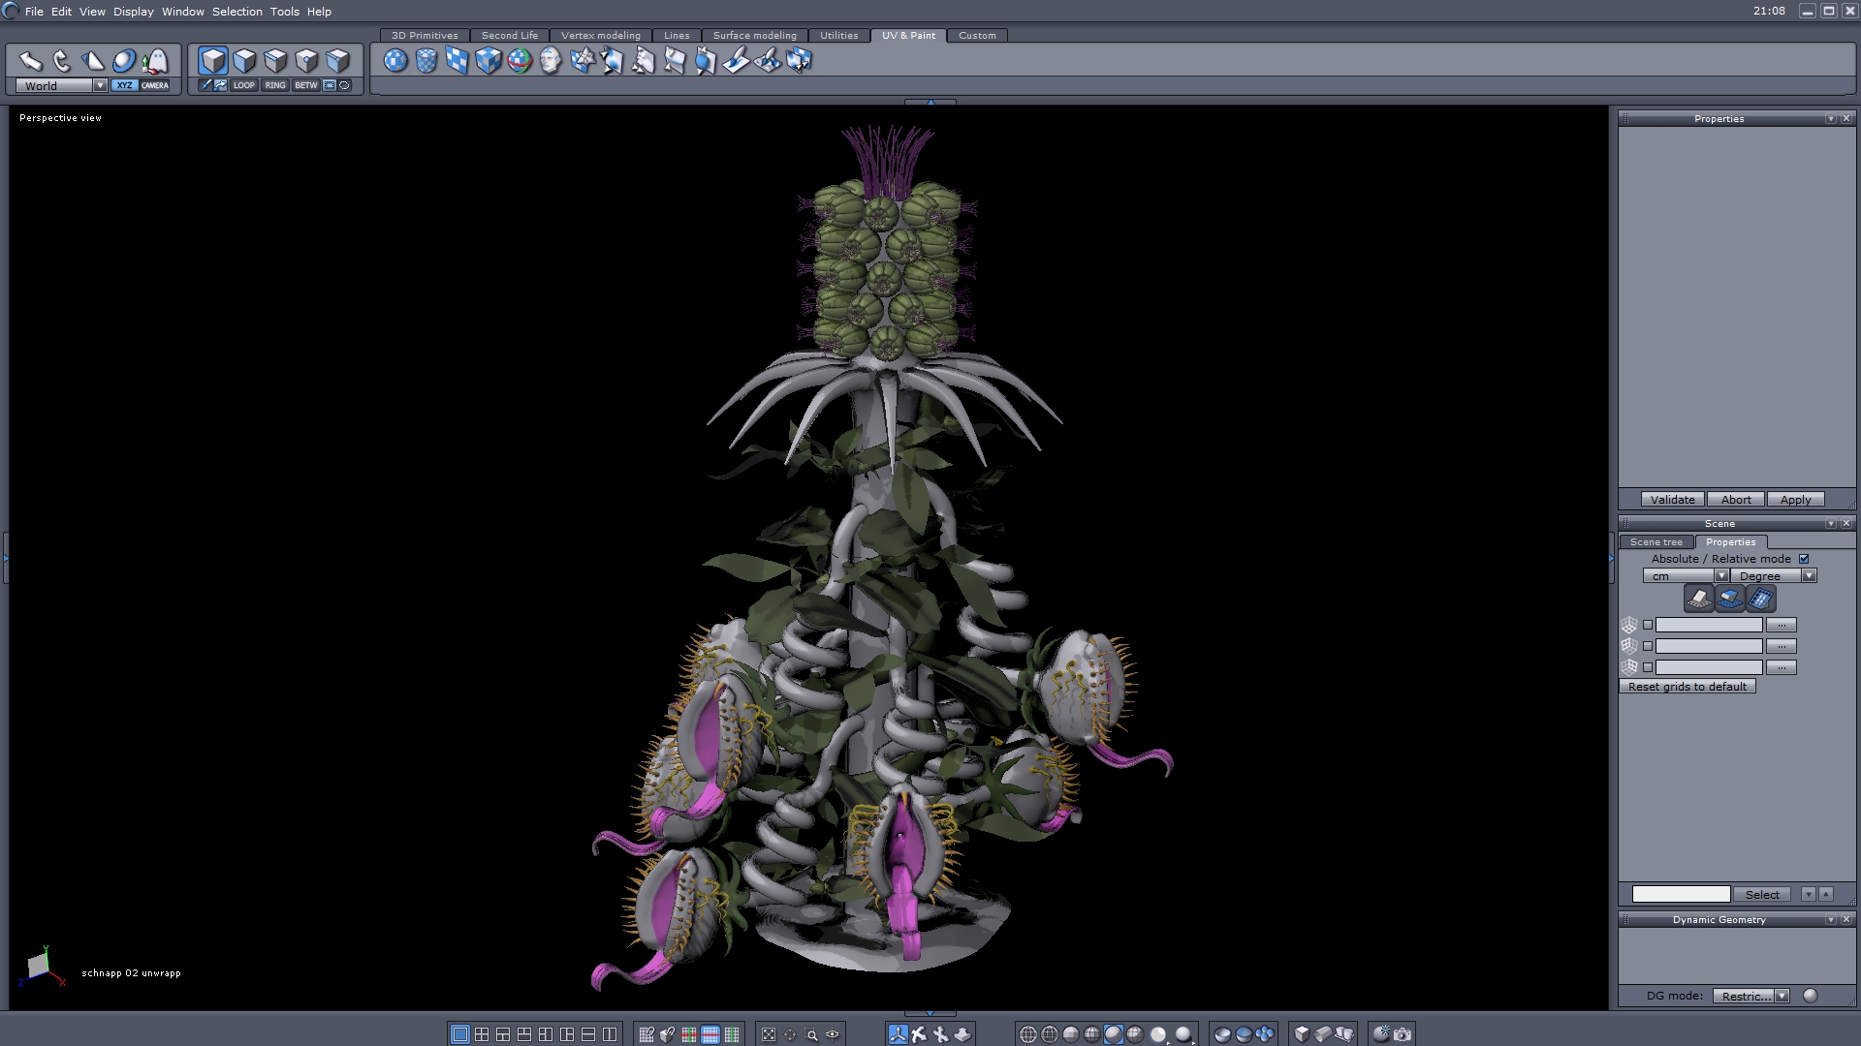Open the DG mode Restric dropdown

pyautogui.click(x=1782, y=996)
